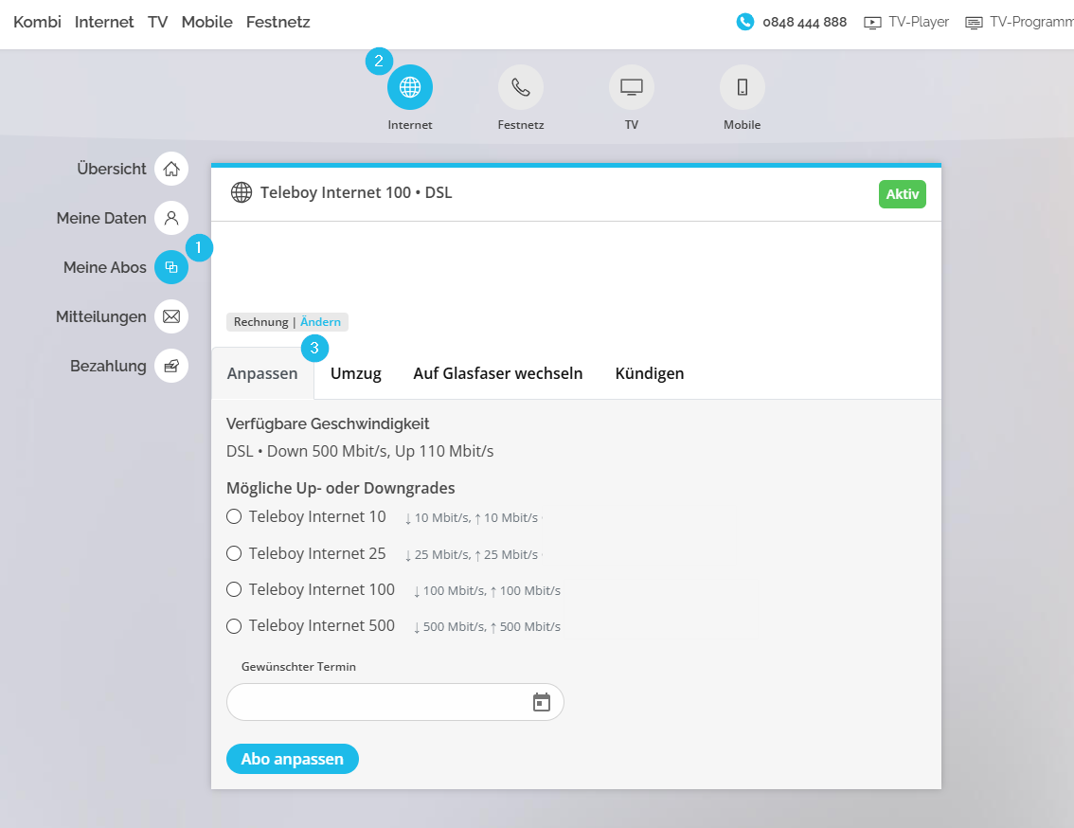This screenshot has width=1074, height=828.
Task: Click the '↓ 500 Mbit/s, ↑ 500 Mbit/s' speed text
Action: 487,626
